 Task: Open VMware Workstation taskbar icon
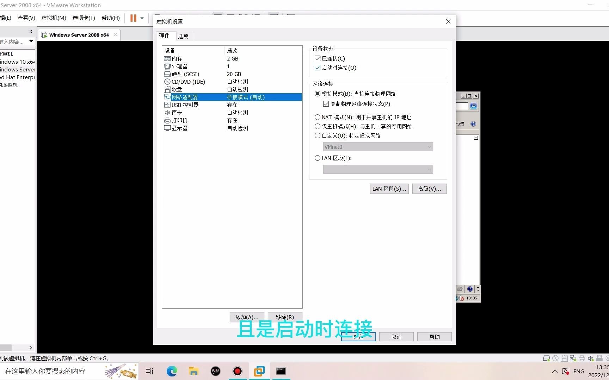[259, 371]
